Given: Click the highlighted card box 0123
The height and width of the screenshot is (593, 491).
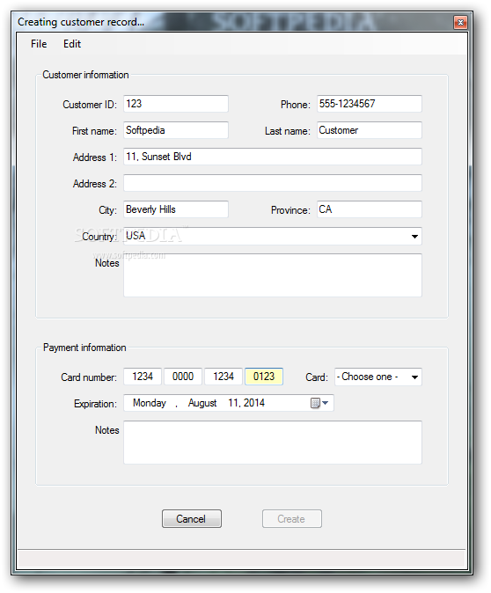Looking at the screenshot, I should pos(264,377).
